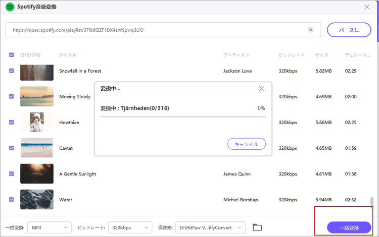Image resolution: width=379 pixels, height=237 pixels.
Task: Click the title Water
Action: (66, 200)
